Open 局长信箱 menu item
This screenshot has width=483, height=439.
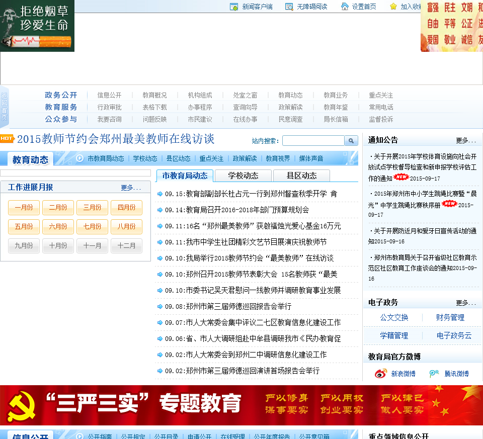[336, 119]
